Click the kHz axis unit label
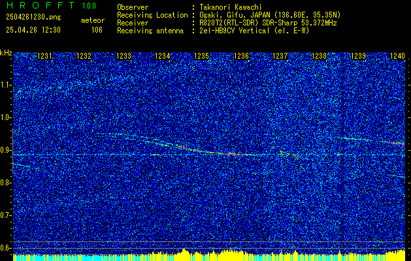Screen dimensions: 411x261 (x=6, y=53)
